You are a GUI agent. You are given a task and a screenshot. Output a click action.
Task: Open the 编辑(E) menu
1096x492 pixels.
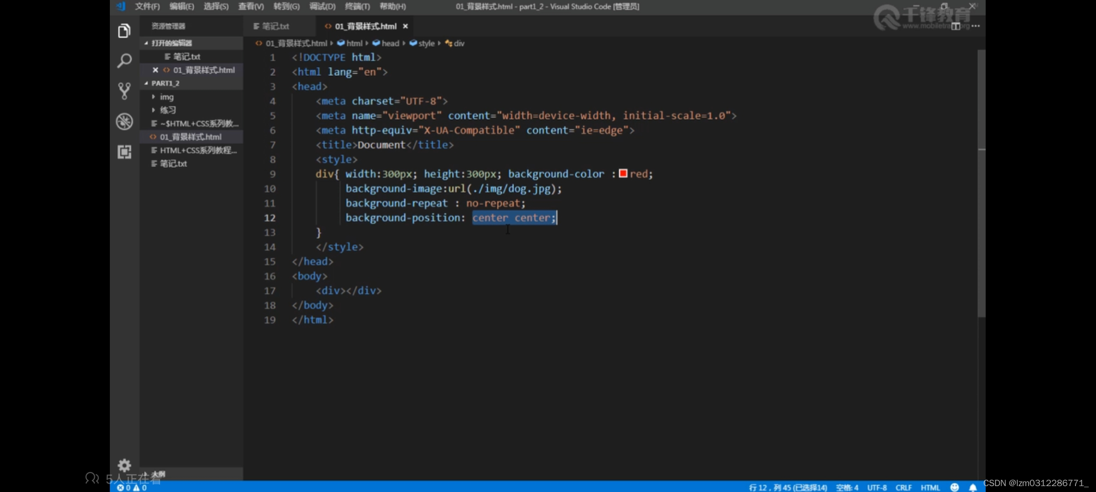181,6
